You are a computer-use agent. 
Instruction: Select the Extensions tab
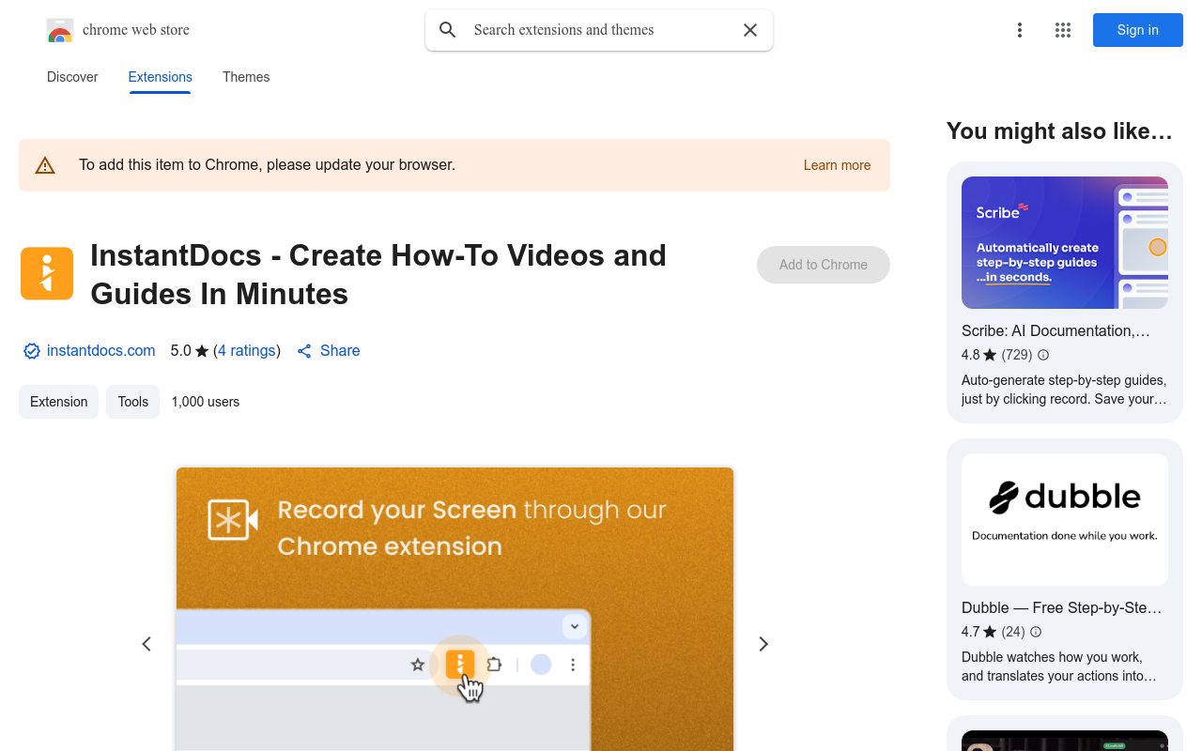tap(161, 77)
